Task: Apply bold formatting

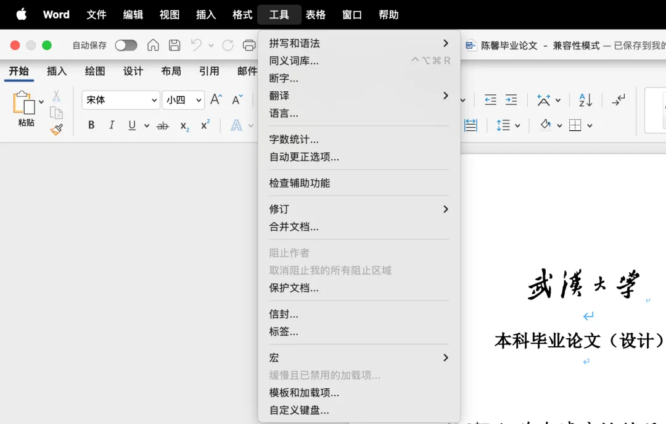Action: coord(91,125)
